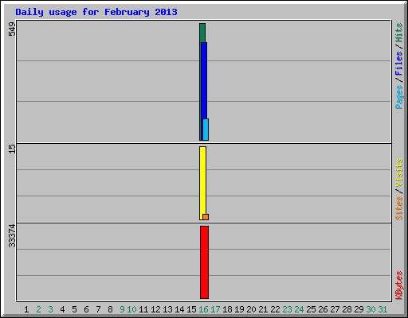Screen dimensions: 408x318
Task: Select the Hits legend label
Action: click(398, 33)
